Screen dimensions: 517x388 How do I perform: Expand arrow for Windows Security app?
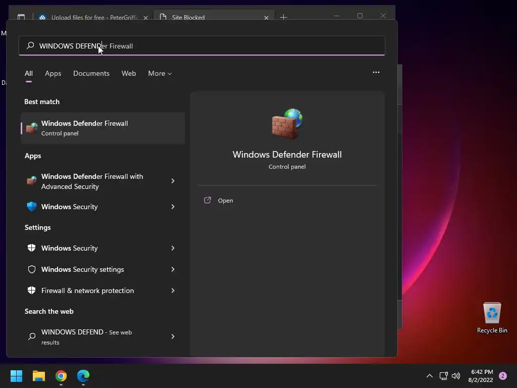(173, 207)
